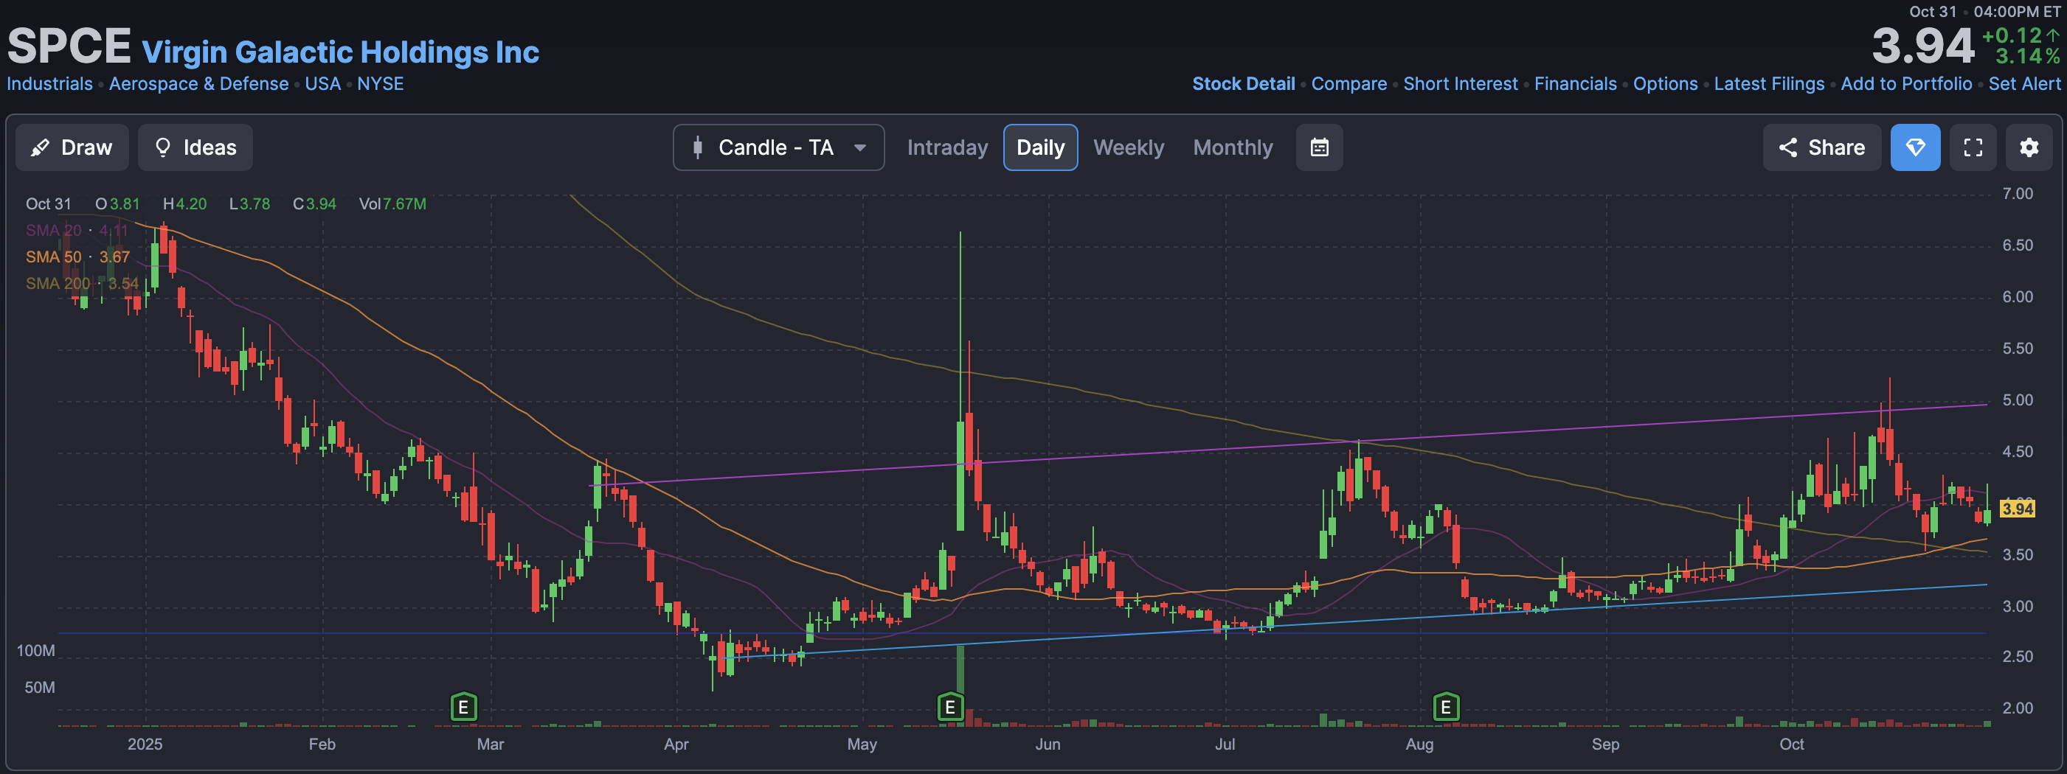This screenshot has height=774, width=2067.
Task: Click the share icon next to Share
Action: pos(1787,147)
